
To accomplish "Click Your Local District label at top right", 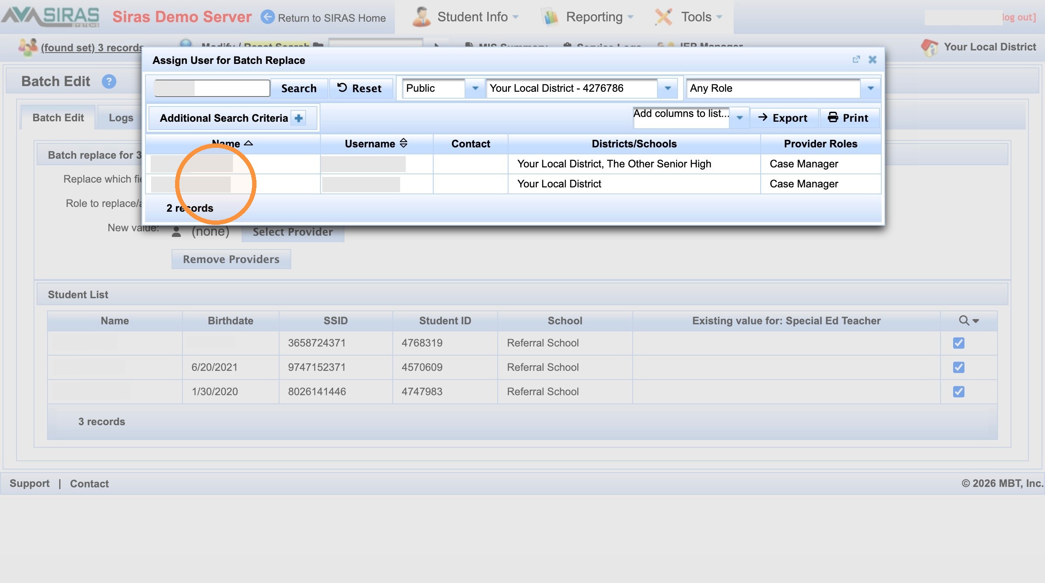I will (x=990, y=47).
